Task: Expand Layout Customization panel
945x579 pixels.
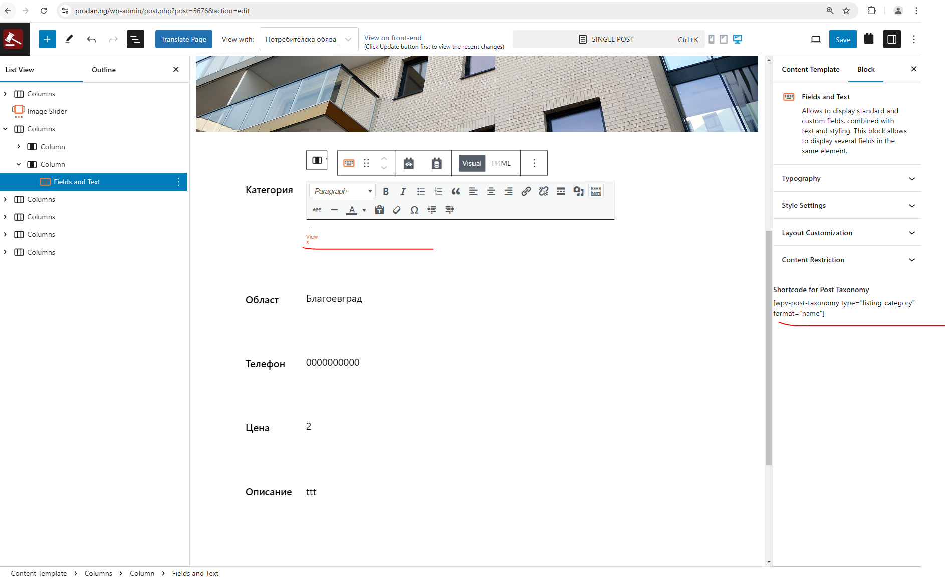Action: tap(847, 233)
